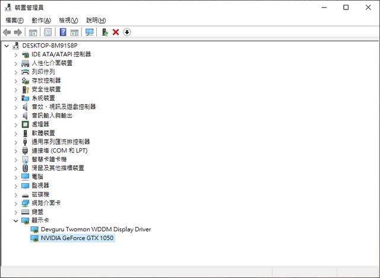The height and width of the screenshot is (278, 380).
Task: Collapse the 顯示卡 category
Action: [x=16, y=221]
